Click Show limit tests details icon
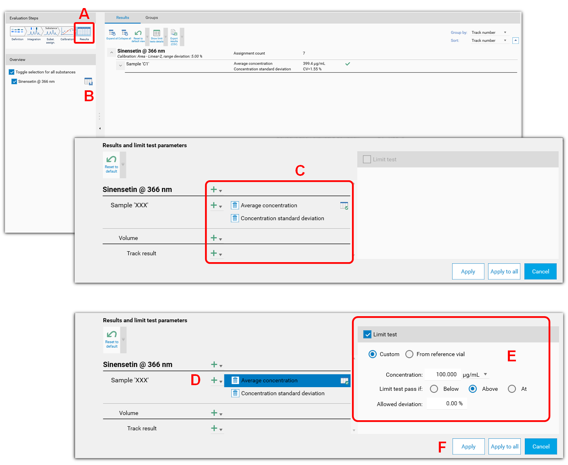This screenshot has height=465, width=568. pyautogui.click(x=157, y=34)
